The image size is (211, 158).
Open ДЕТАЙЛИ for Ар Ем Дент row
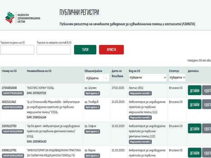(x=194, y=129)
